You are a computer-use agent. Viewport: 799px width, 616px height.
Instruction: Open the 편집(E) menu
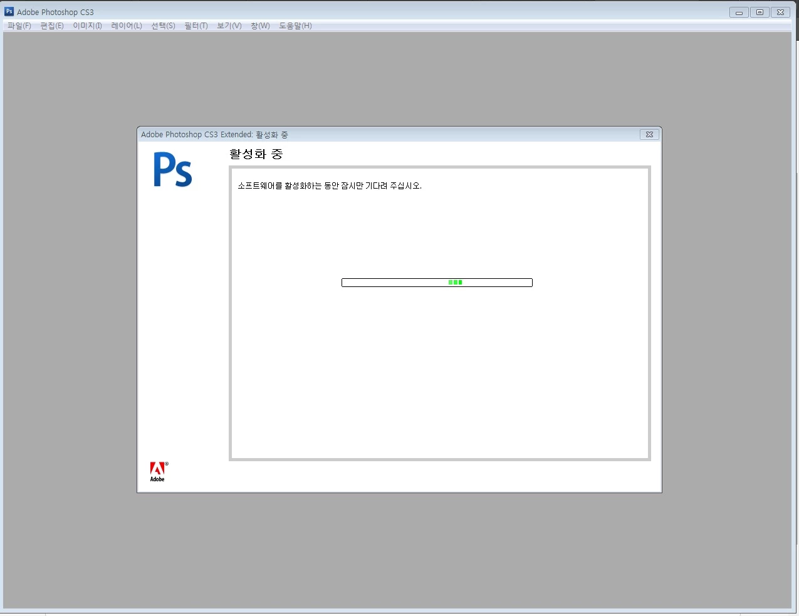[x=52, y=26]
